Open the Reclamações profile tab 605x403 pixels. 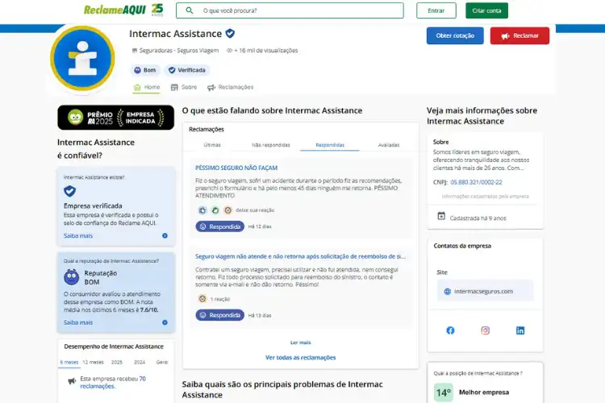(x=231, y=87)
